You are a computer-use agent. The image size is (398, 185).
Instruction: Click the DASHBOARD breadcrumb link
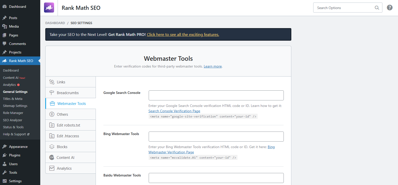(55, 23)
